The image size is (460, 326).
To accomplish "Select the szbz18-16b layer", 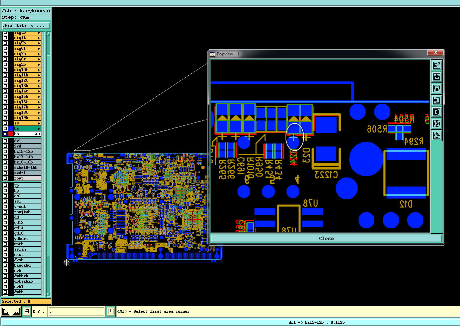I will [x=27, y=168].
